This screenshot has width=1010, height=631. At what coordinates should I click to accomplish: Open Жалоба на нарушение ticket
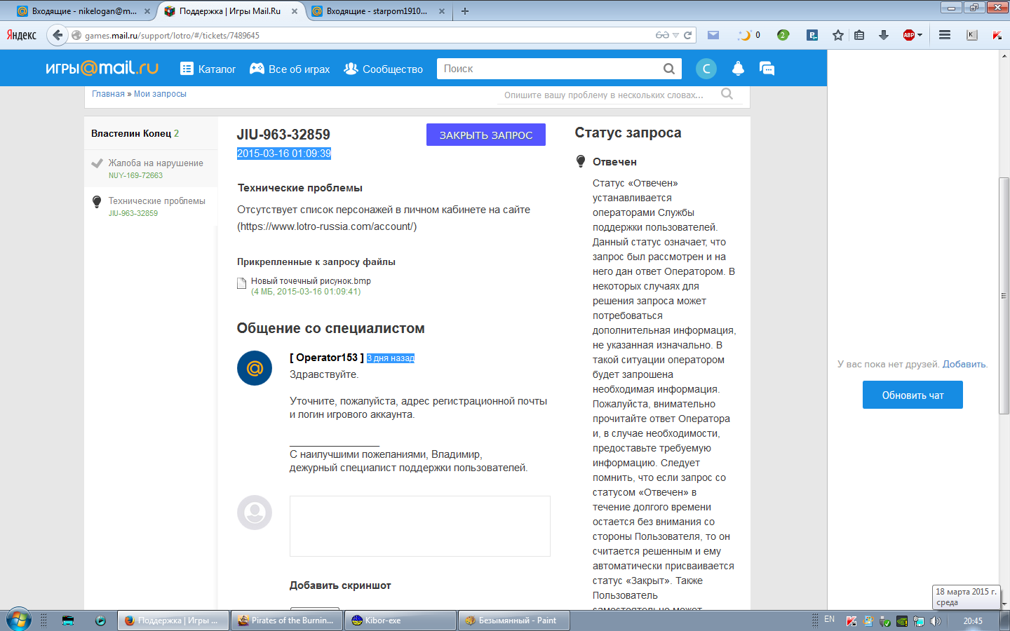click(x=150, y=168)
